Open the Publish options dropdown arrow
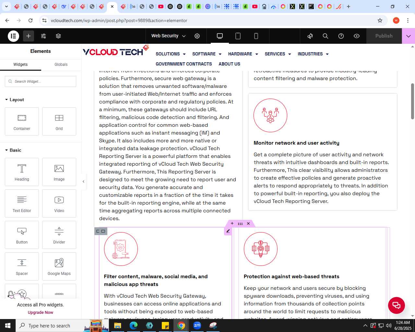Viewport: 415px width, 332px height. click(x=409, y=36)
